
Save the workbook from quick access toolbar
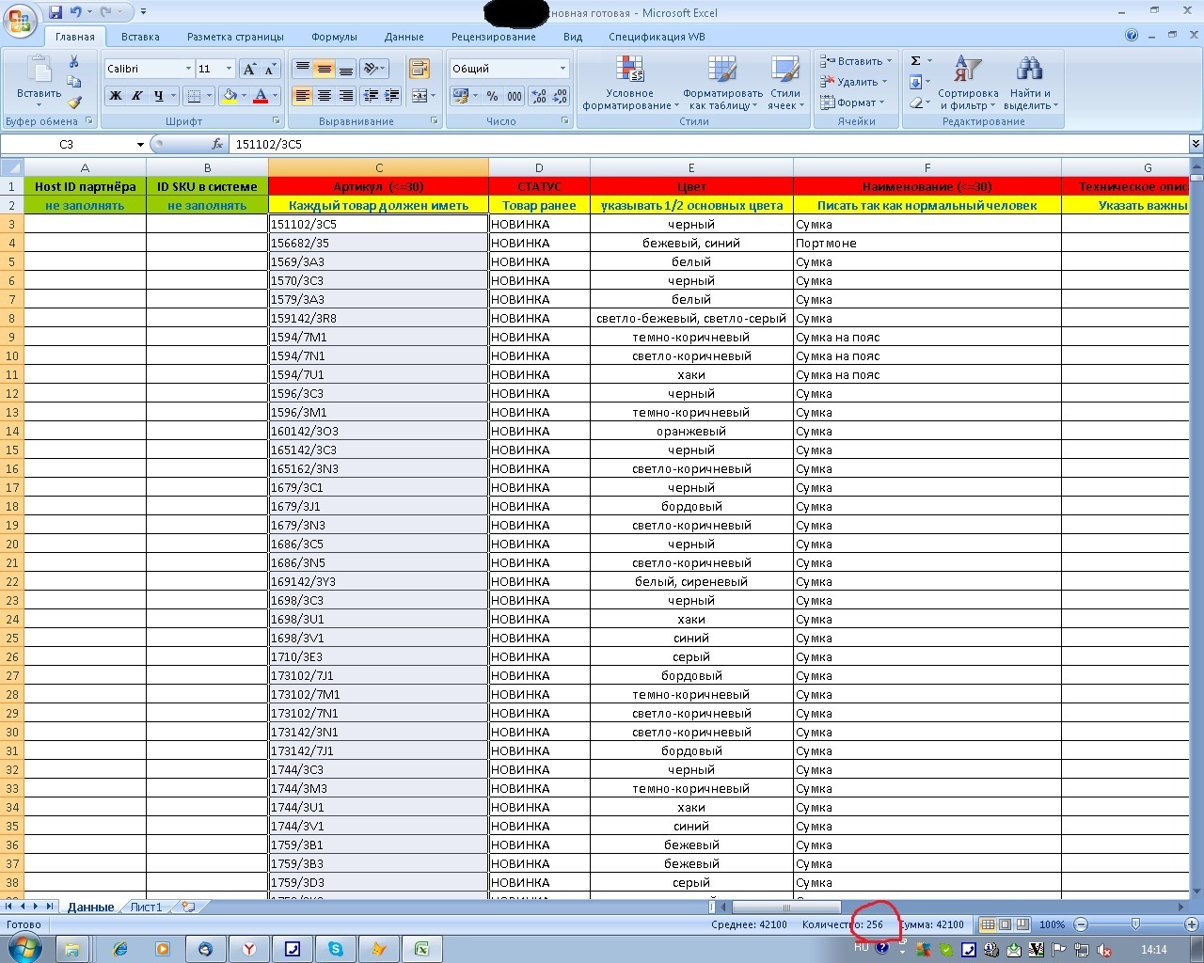(55, 12)
